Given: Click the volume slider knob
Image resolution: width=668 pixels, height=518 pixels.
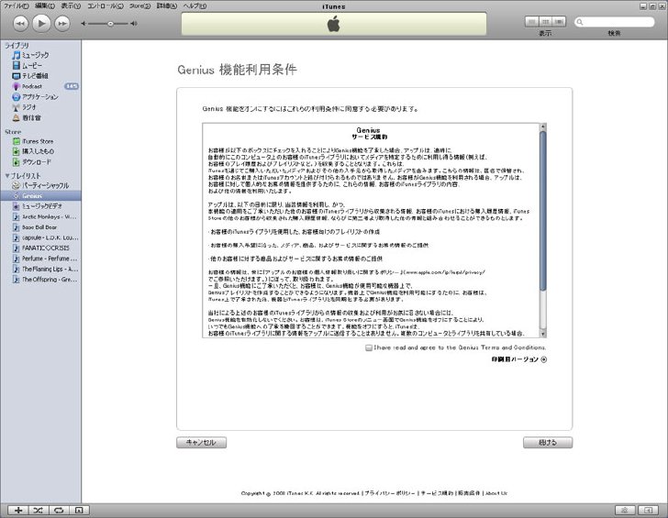Looking at the screenshot, I should click(110, 24).
